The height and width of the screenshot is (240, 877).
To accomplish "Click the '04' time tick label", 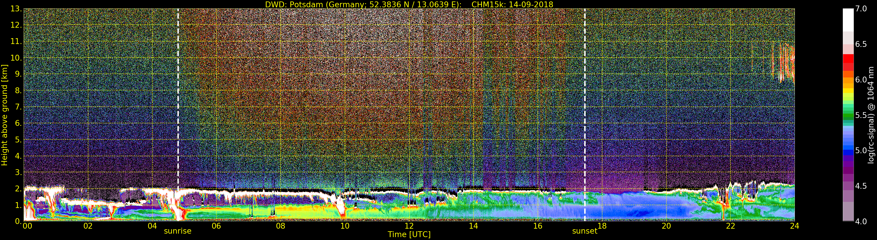I will (152, 226).
